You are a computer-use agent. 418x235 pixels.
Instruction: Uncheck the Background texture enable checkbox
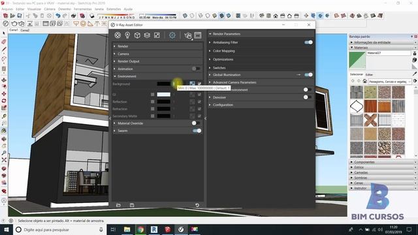(x=199, y=84)
